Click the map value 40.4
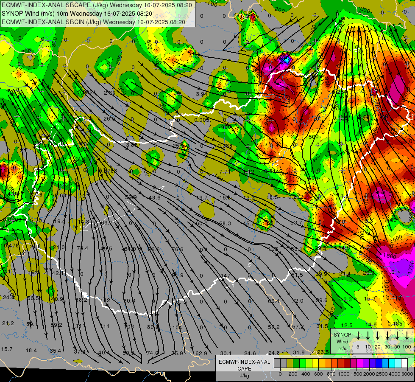The image size is (415, 382). coord(104,353)
